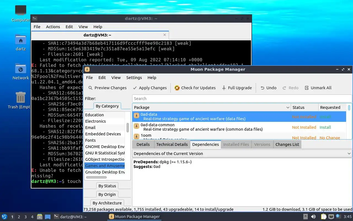
Task: Select Games and Amusement category
Action: [x=105, y=166]
